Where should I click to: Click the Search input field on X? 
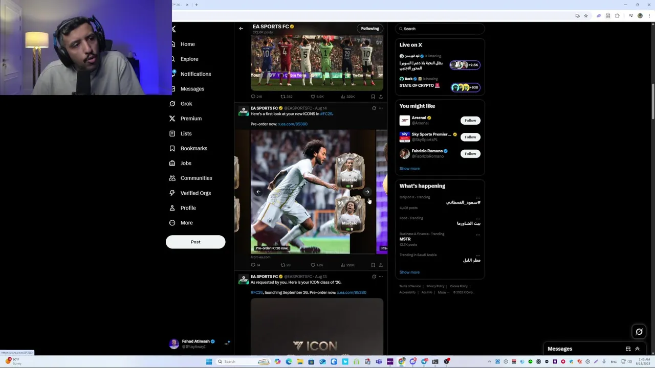click(440, 29)
